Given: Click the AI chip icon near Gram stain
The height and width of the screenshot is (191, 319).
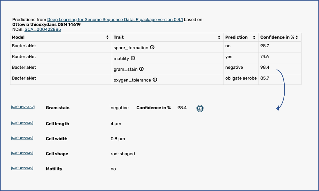Looking at the screenshot, I should point(200,108).
